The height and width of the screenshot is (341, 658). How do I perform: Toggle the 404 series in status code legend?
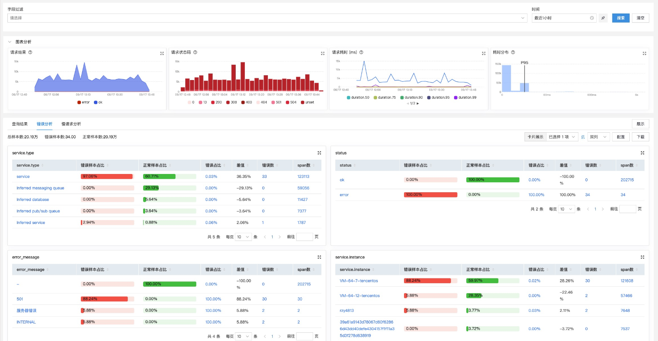coord(263,102)
